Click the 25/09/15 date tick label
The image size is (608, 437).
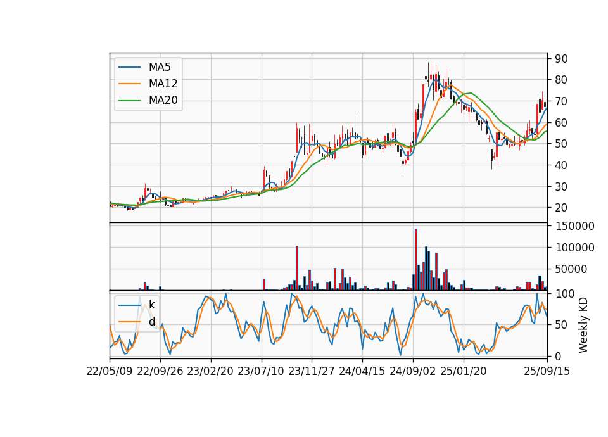(x=547, y=371)
